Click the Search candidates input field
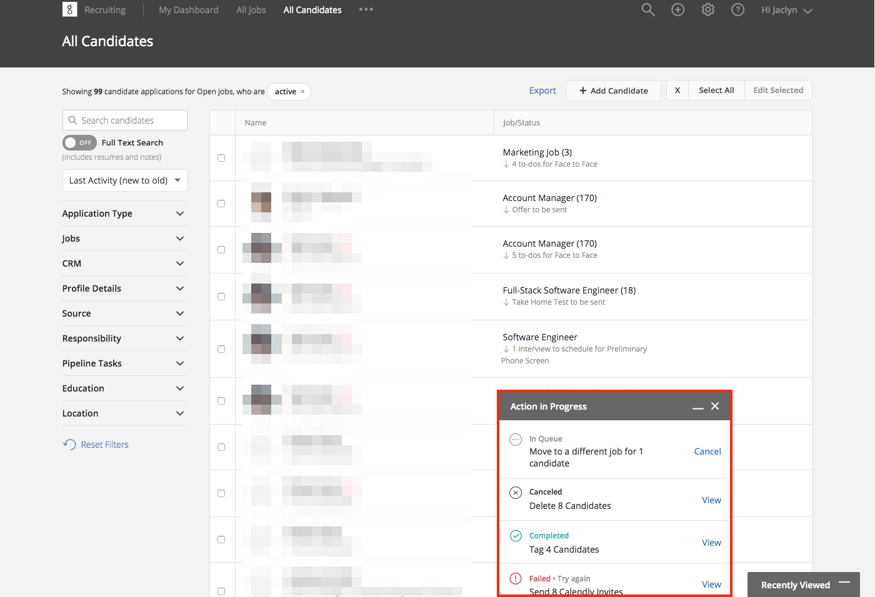 click(x=125, y=121)
